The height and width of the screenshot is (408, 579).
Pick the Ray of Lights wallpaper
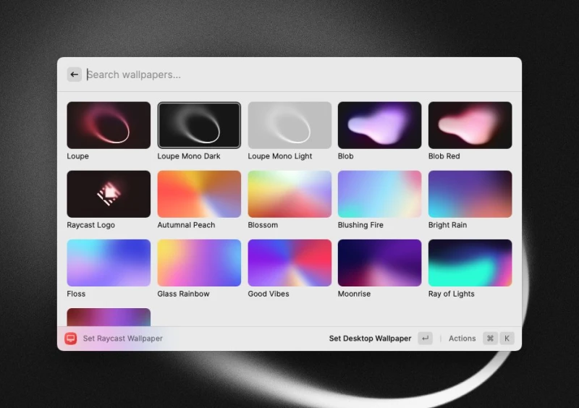pos(470,263)
